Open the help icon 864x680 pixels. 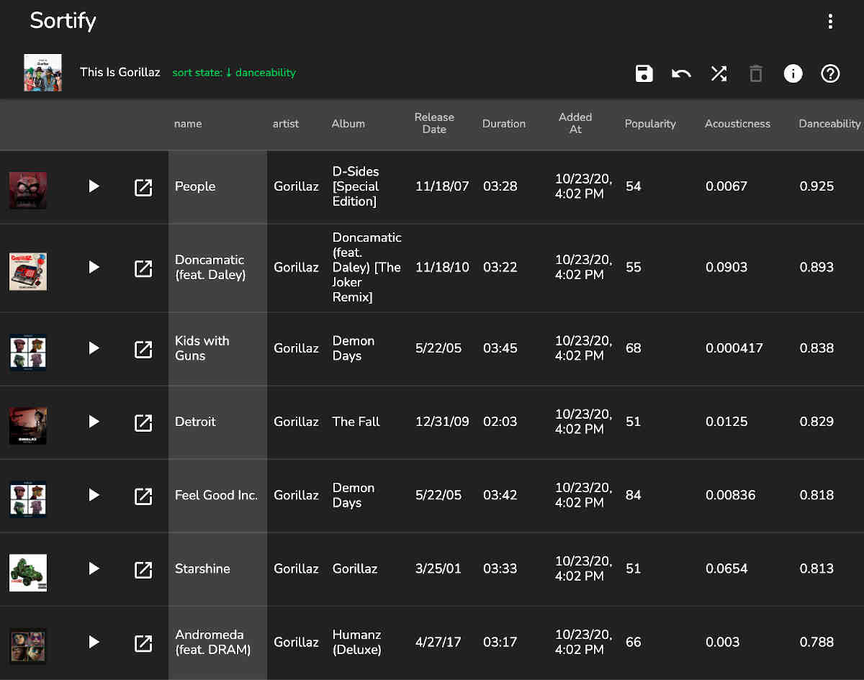click(830, 73)
